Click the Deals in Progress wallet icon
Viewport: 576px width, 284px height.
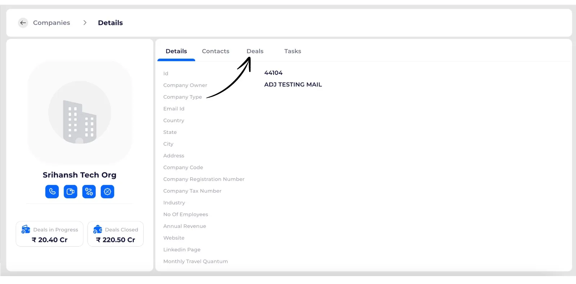26,229
